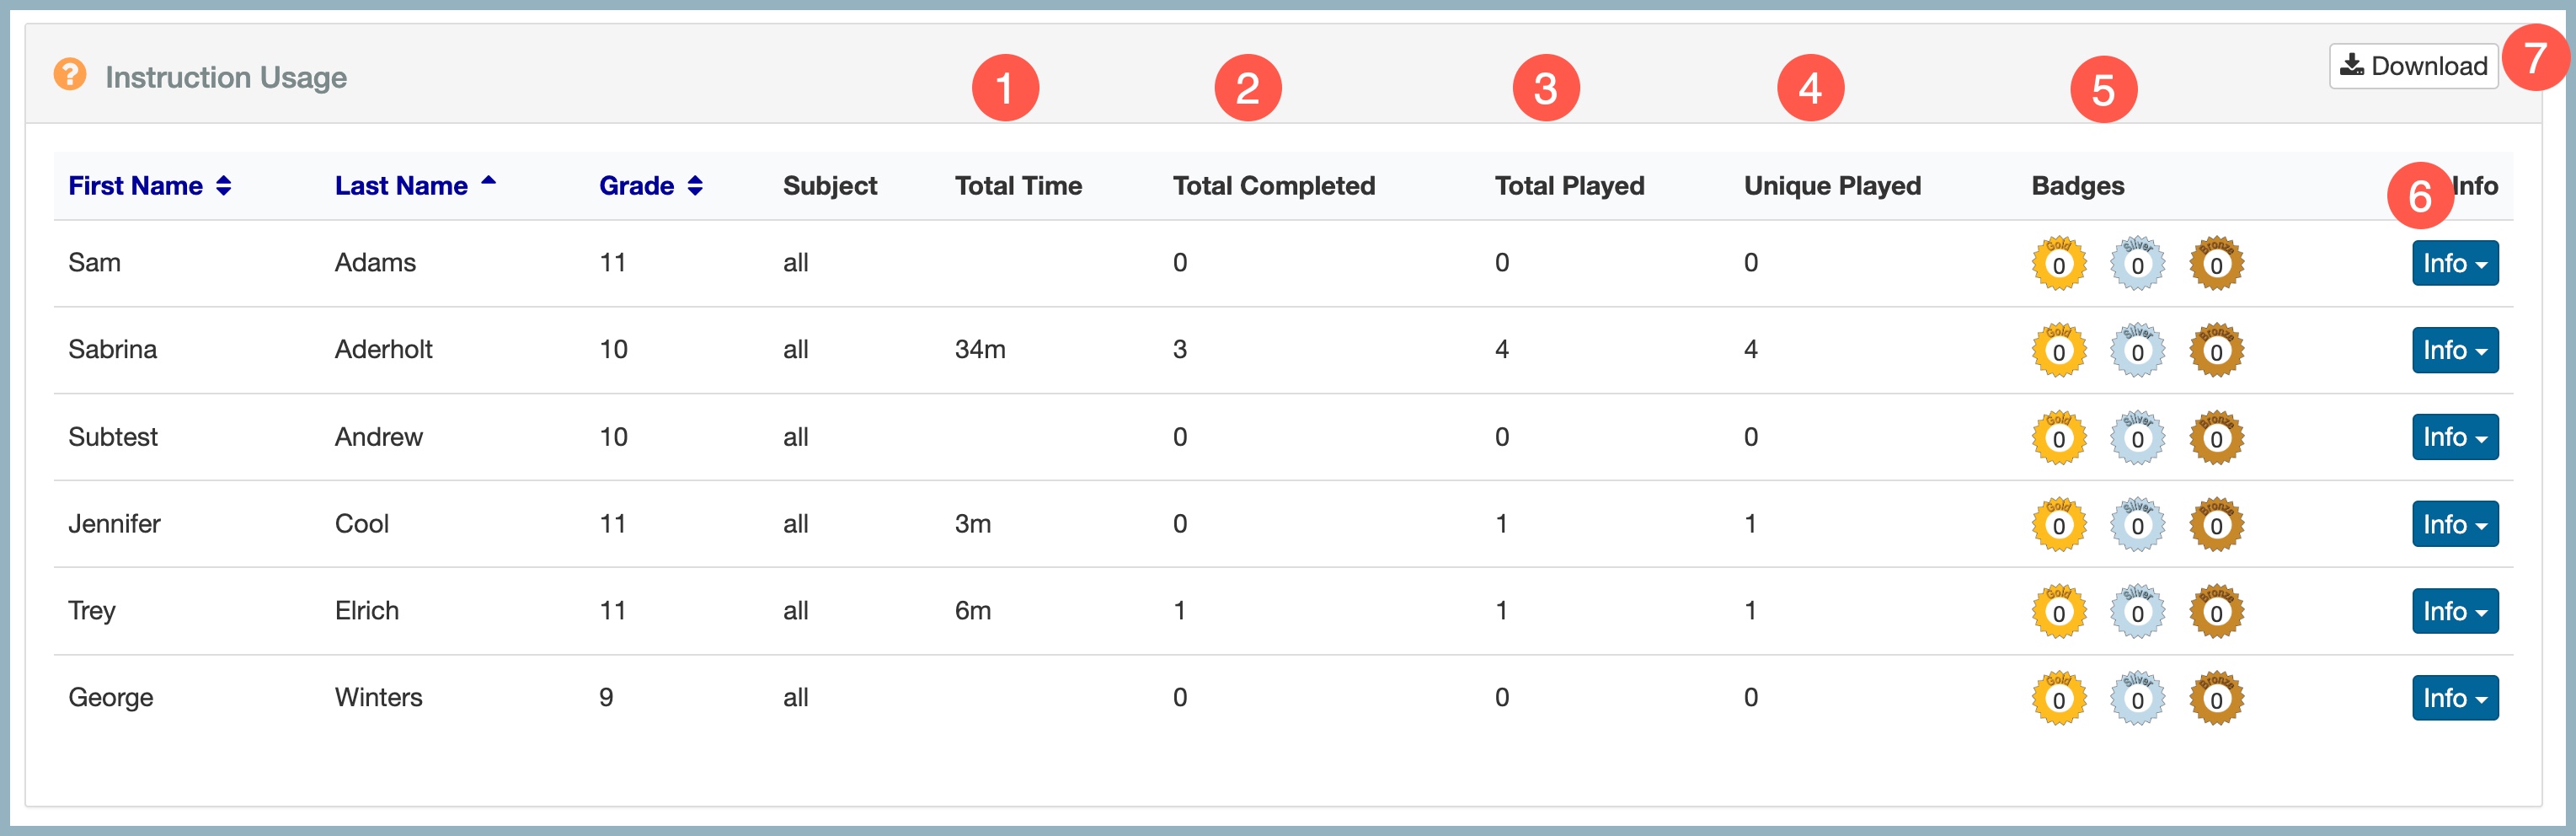2576x836 pixels.
Task: Click Sabrina Aderholt's silver badge icon
Action: (2137, 351)
